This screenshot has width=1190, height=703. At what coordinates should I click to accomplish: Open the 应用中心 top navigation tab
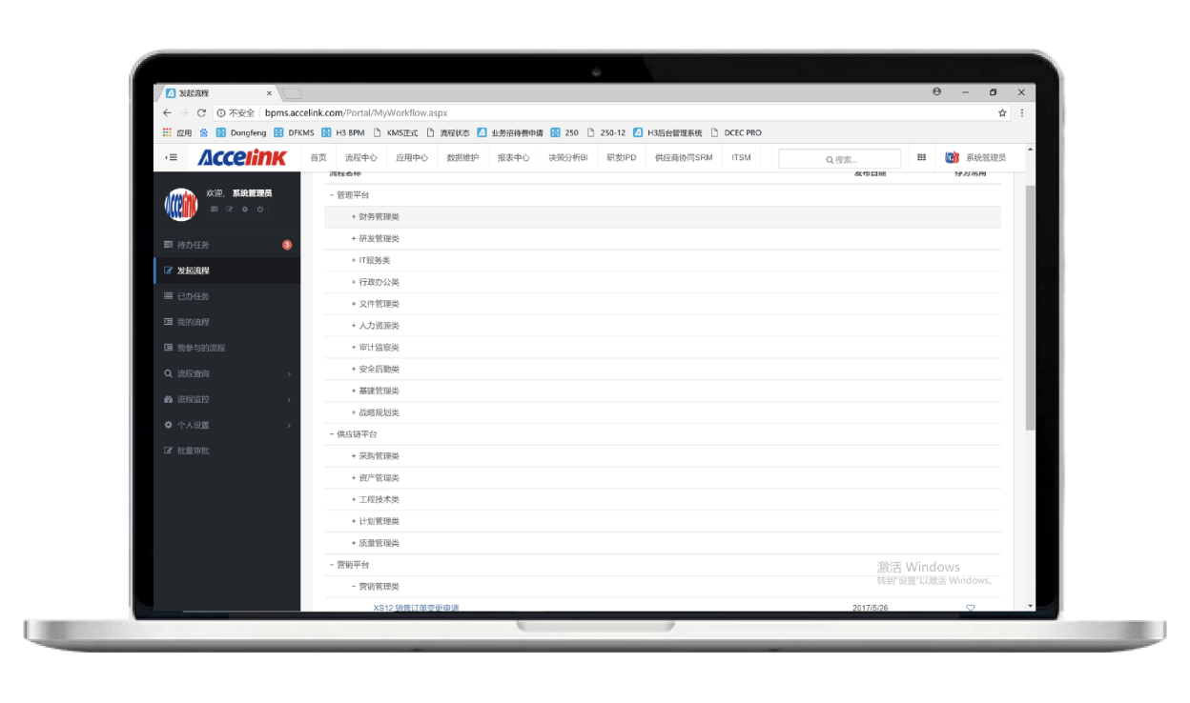coord(412,158)
